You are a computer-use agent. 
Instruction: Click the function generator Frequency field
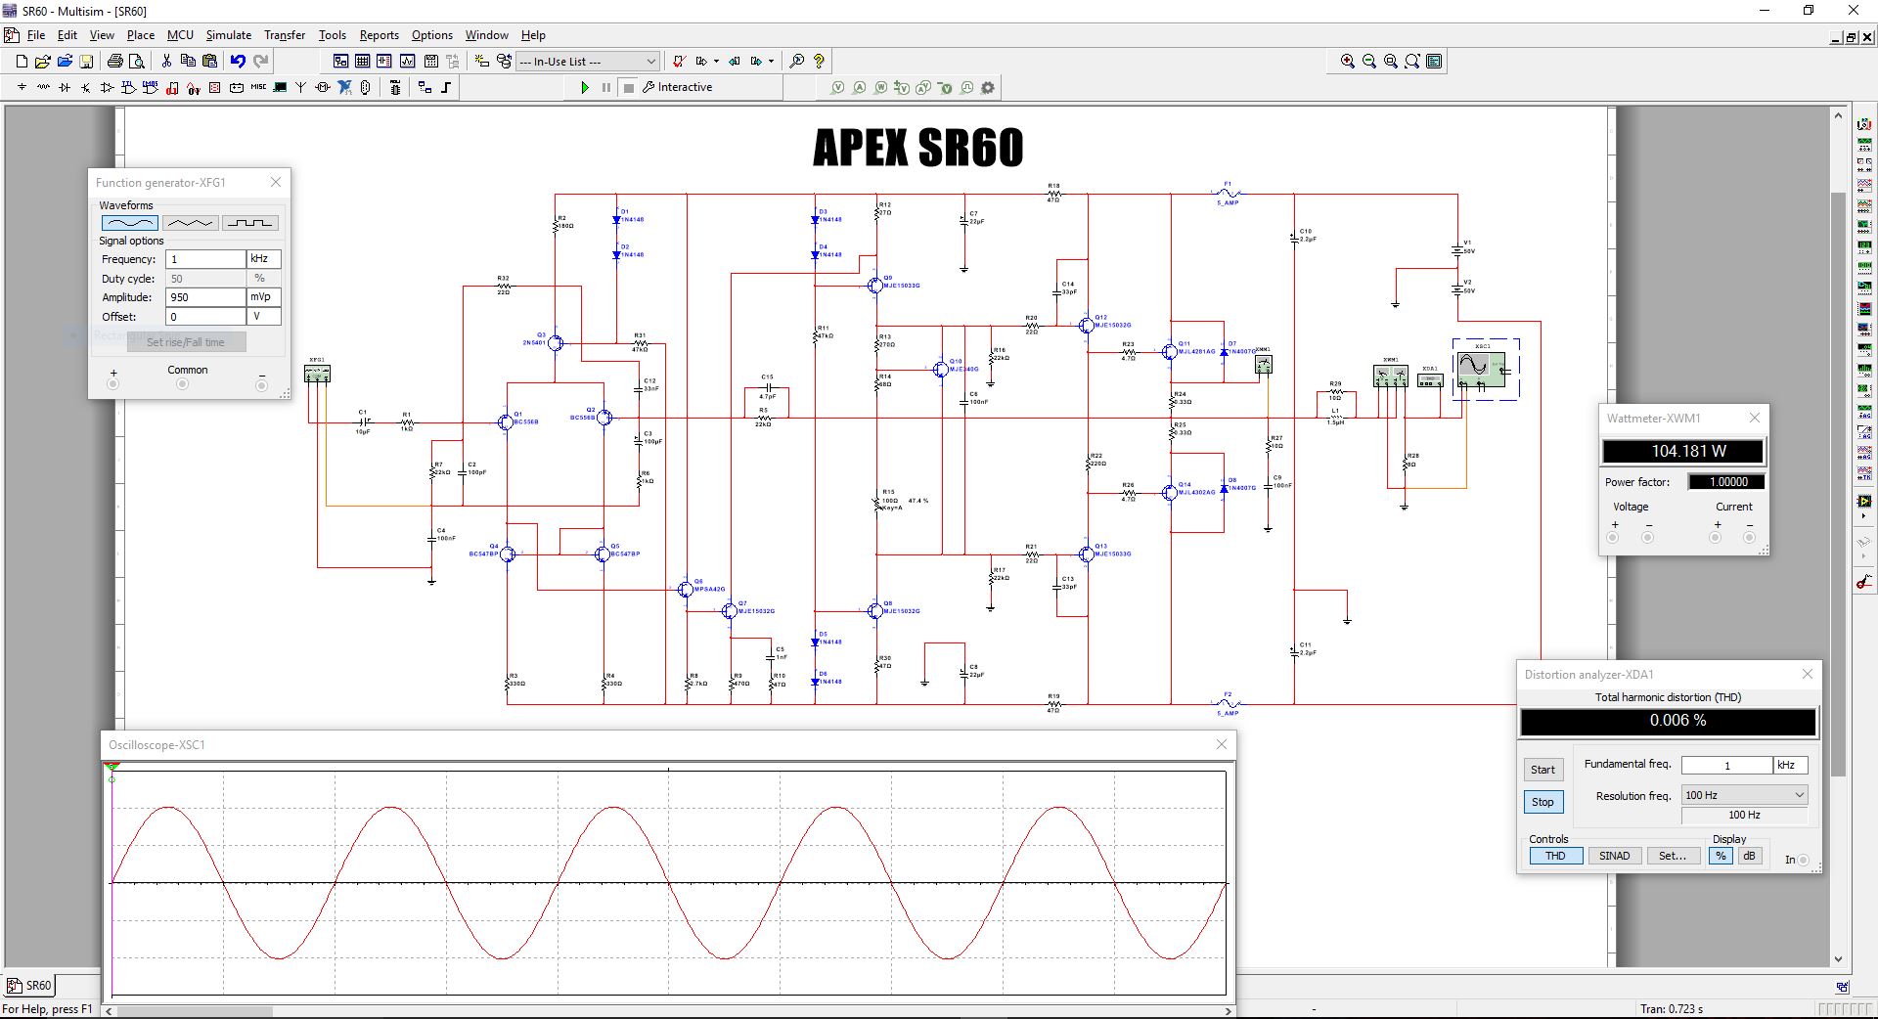click(205, 259)
